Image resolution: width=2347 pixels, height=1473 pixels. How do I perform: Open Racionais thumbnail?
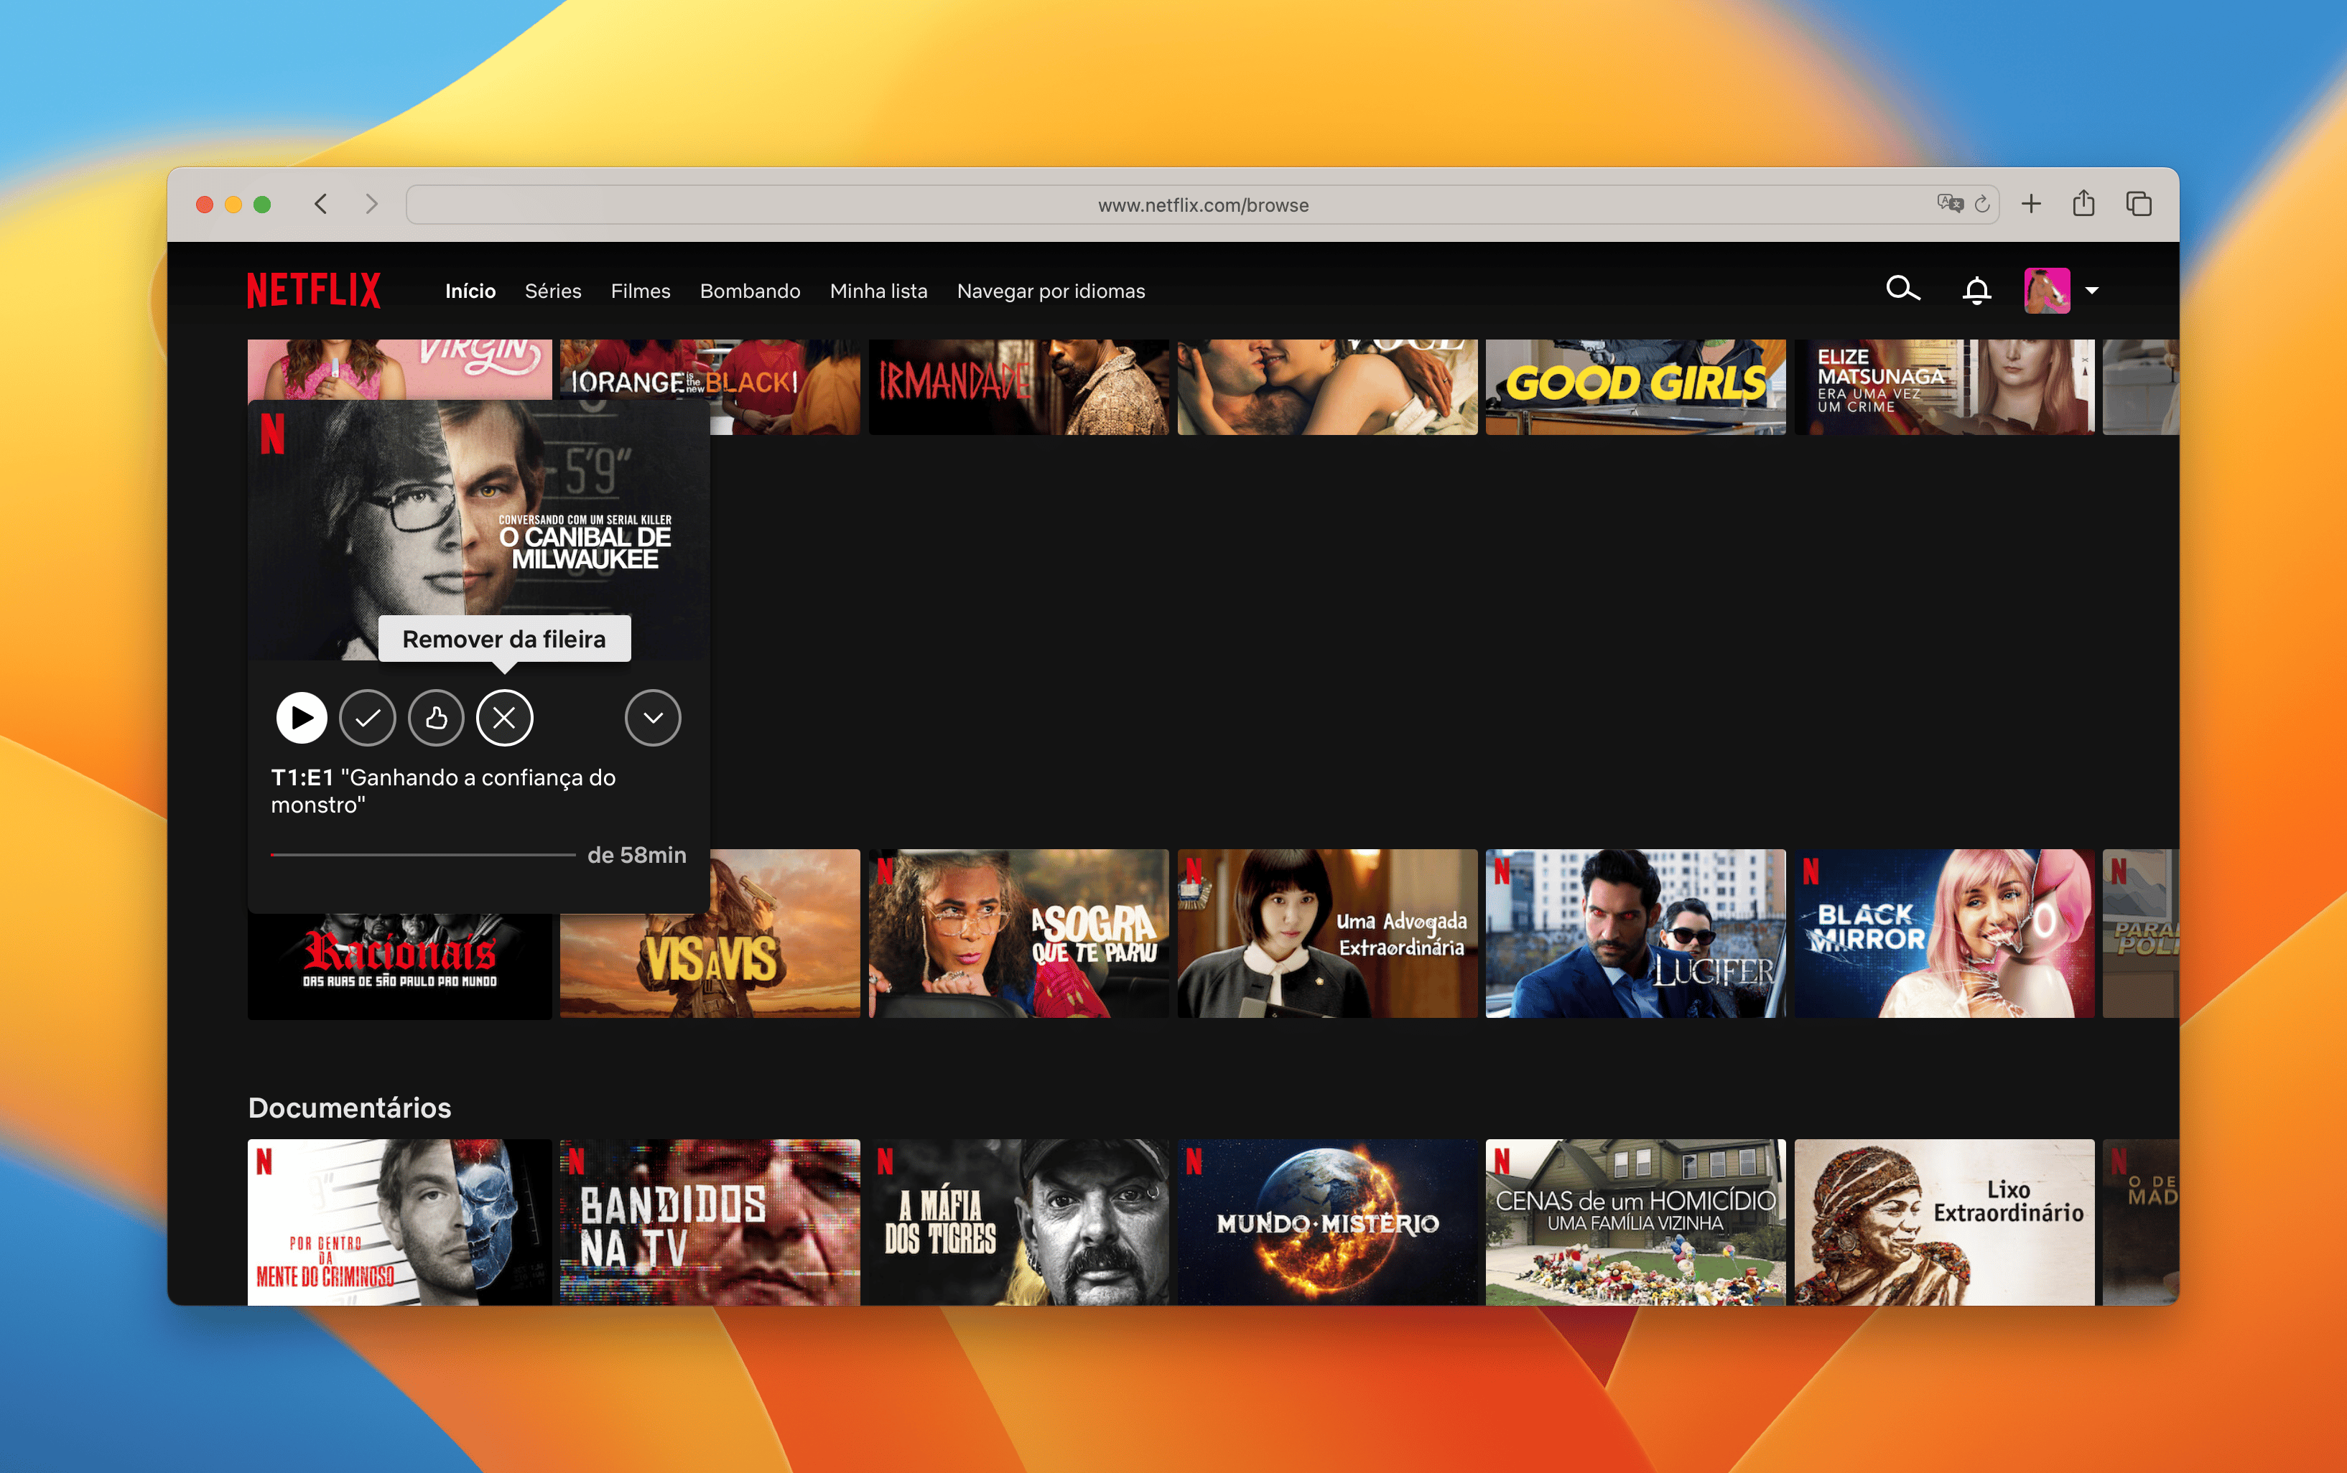point(399,965)
